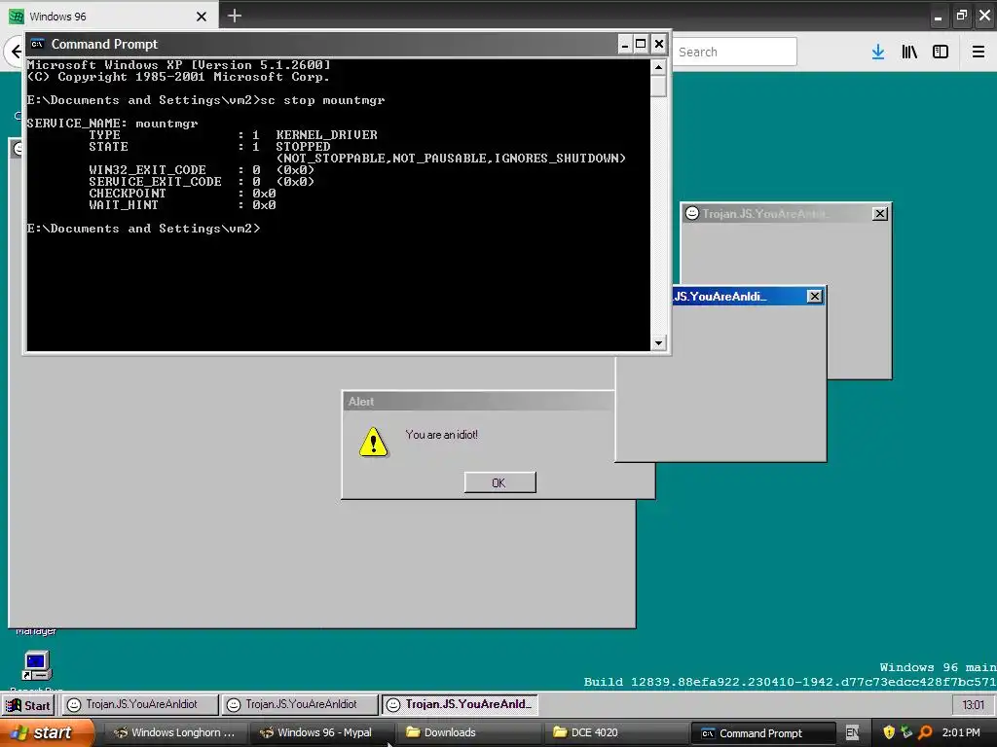
Task: Click the orange magnifier tray icon
Action: [925, 733]
